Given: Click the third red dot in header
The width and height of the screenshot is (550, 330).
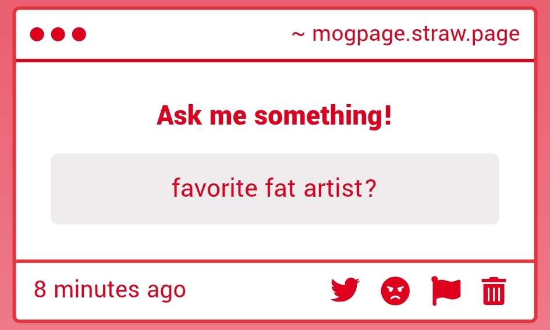Looking at the screenshot, I should tap(79, 35).
